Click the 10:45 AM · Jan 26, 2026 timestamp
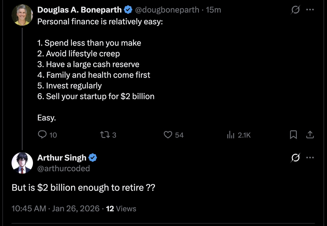This screenshot has width=327, height=226. click(x=55, y=209)
